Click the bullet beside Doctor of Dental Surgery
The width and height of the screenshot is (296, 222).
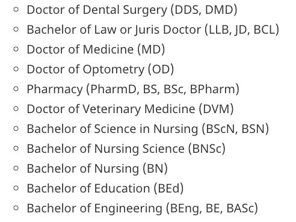click(x=16, y=10)
